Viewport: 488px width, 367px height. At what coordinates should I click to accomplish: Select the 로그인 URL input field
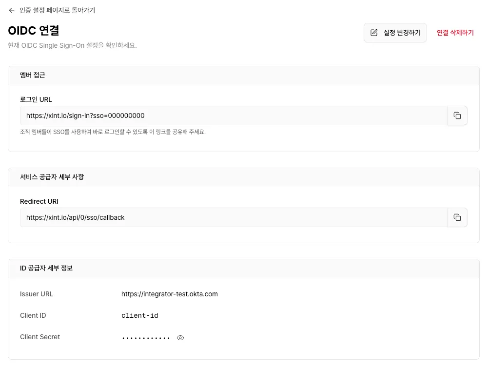pos(233,116)
